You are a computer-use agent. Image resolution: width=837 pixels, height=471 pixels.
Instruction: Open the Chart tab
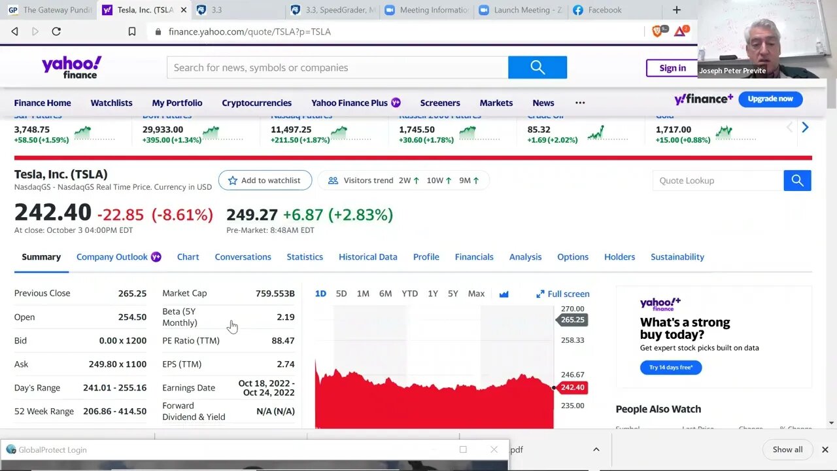pos(188,257)
